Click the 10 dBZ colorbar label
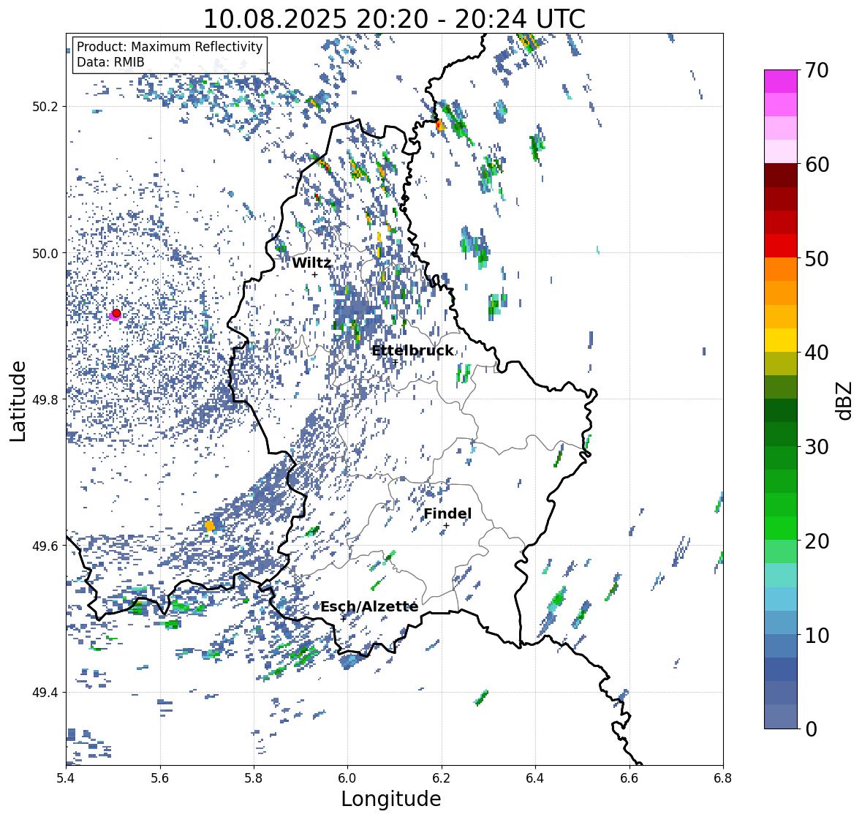862x817 pixels. [x=817, y=635]
